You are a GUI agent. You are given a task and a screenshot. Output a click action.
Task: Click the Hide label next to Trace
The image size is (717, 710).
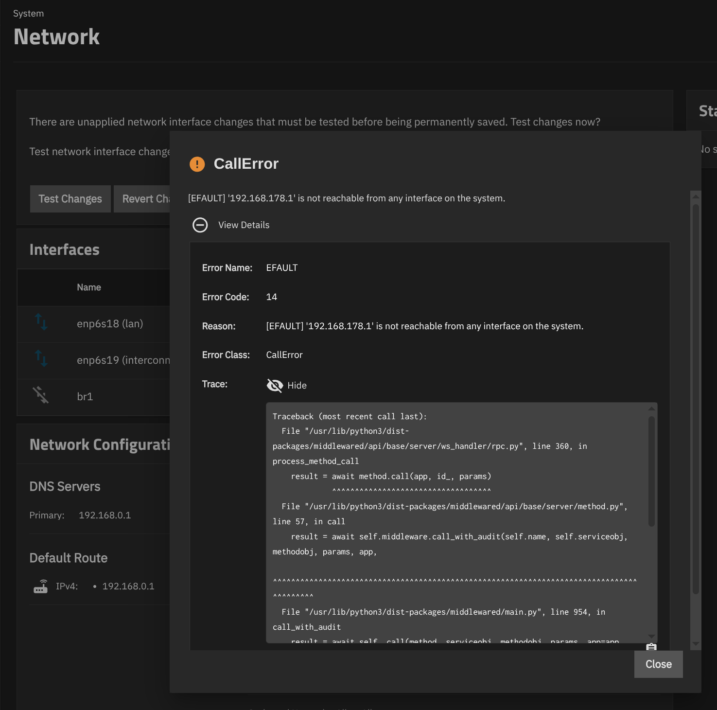click(x=297, y=386)
